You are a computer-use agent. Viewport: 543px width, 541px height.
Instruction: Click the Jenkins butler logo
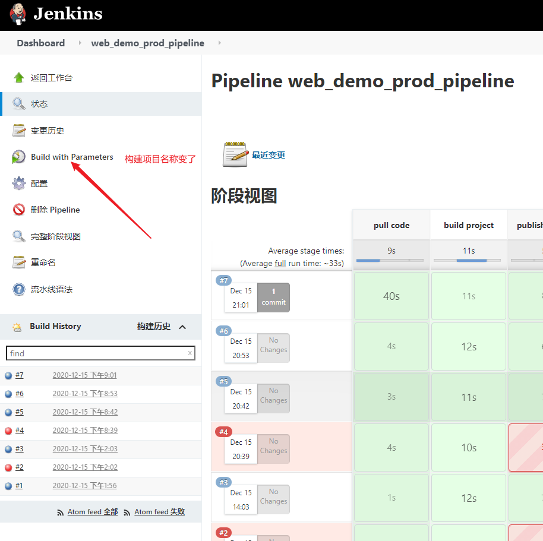coord(17,13)
